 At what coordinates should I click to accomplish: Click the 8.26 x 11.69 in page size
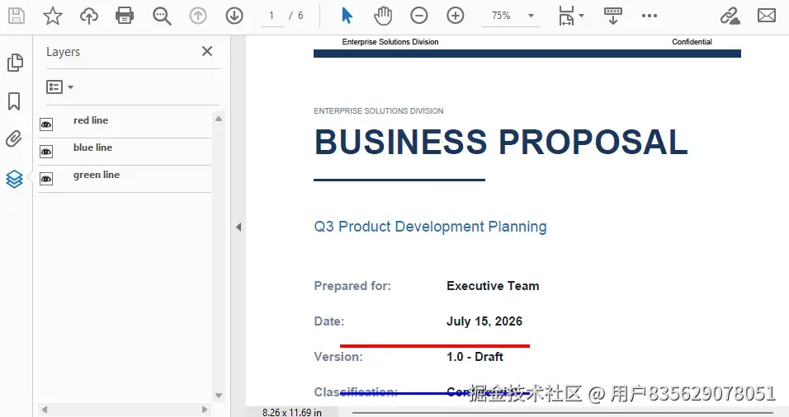[292, 413]
